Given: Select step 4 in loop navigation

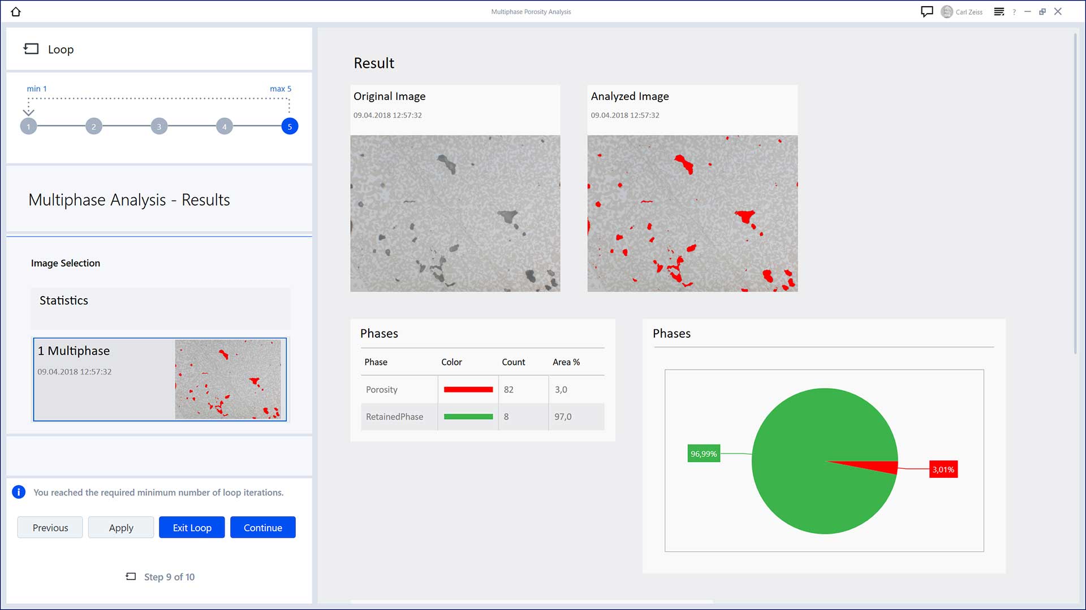Looking at the screenshot, I should [x=224, y=126].
